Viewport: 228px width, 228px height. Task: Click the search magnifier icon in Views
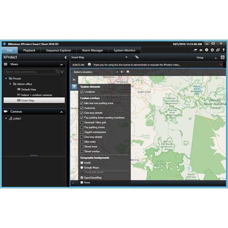pyautogui.click(x=57, y=71)
